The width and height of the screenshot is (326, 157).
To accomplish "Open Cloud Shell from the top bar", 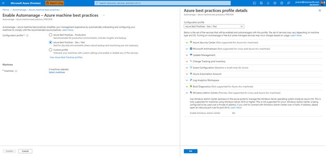I will [254, 3].
